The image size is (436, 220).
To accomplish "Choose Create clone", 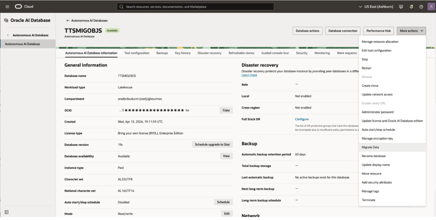I will coord(392,86).
